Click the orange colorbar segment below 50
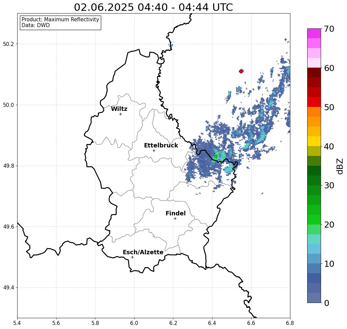 tap(314, 112)
